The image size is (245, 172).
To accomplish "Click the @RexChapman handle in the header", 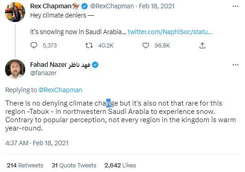I will click(x=112, y=6).
